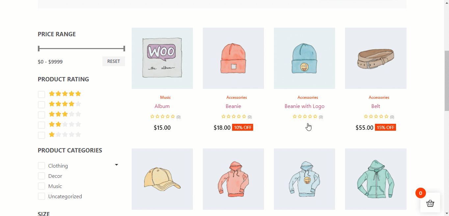Open the Music category link above Album
Viewport: 449px width, 216px height.
point(165,97)
